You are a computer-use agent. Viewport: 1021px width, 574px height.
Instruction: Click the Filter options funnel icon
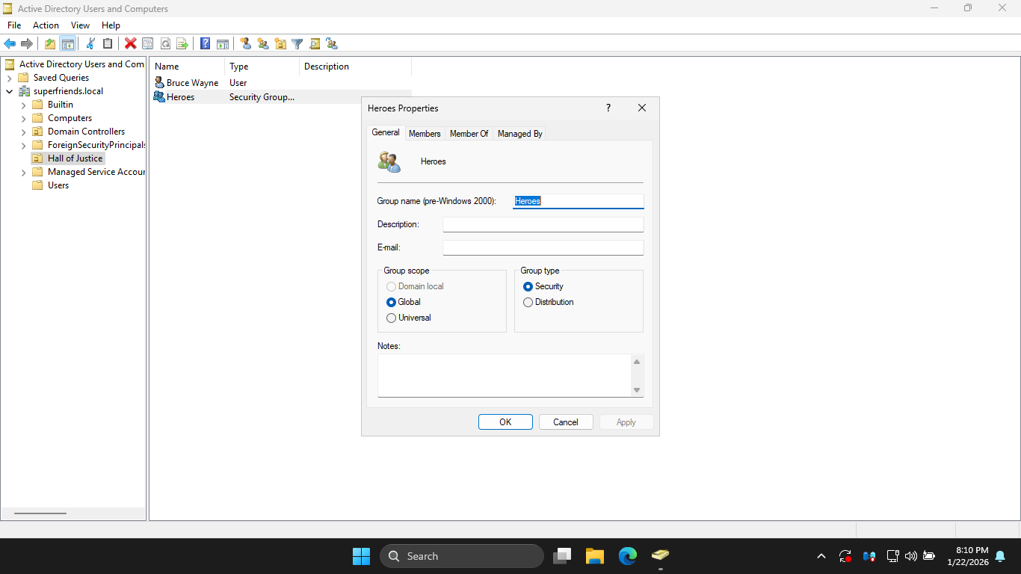point(297,44)
